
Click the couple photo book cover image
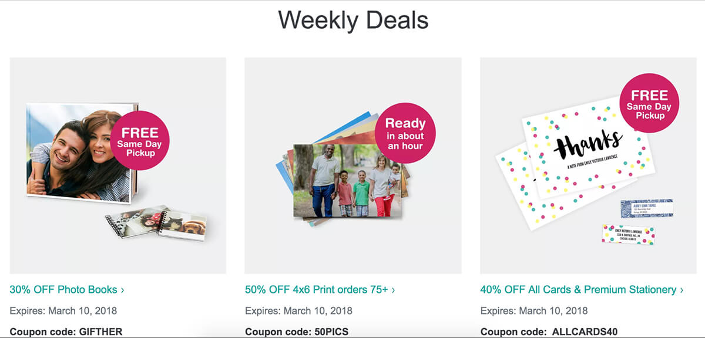pyautogui.click(x=76, y=154)
